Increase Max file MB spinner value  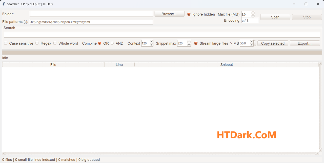click(253, 13)
